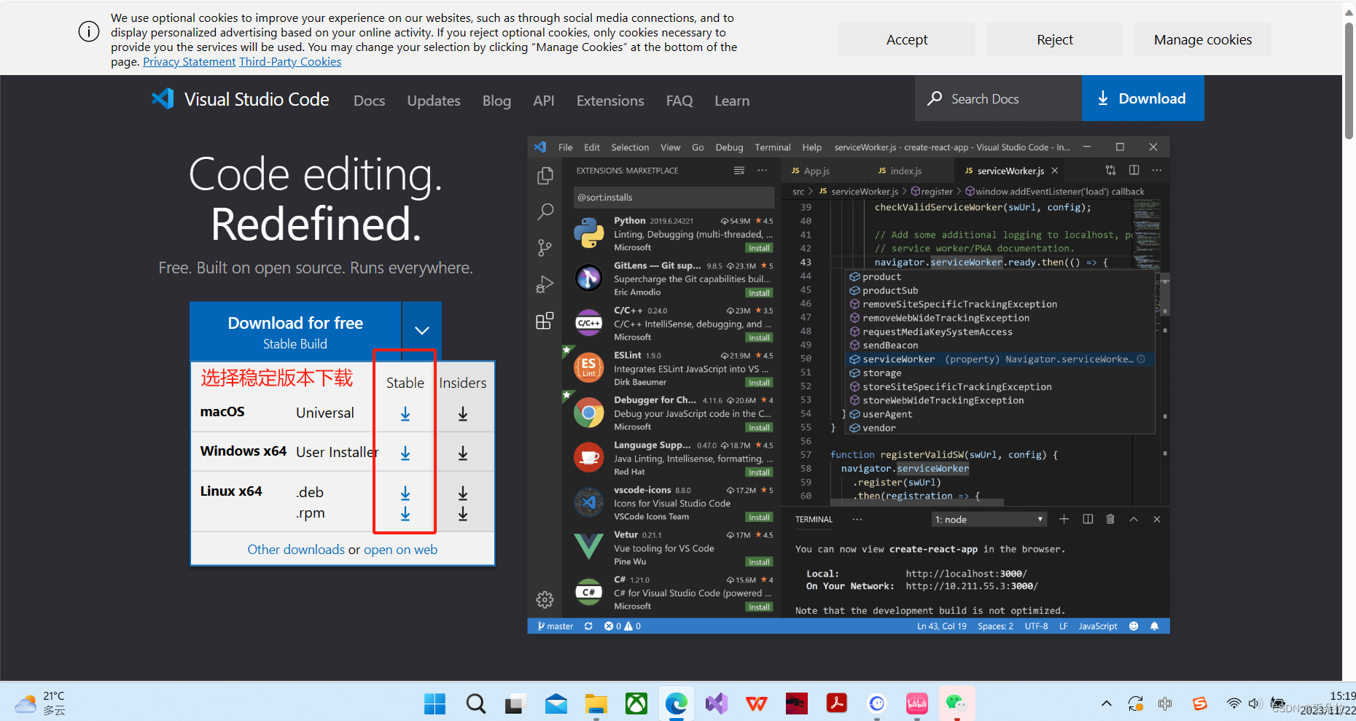Open WeChat from the taskbar

(x=956, y=704)
